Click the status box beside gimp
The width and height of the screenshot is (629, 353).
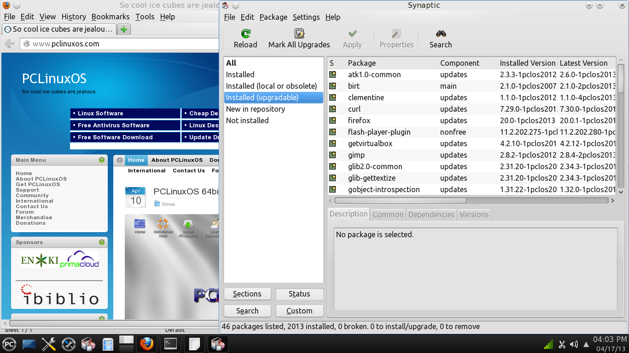click(x=332, y=155)
